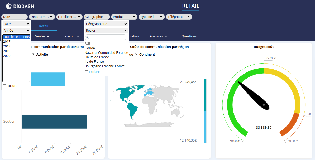This screenshot has width=315, height=160.
Task: Open the Ventes menu
Action: pyautogui.click(x=42, y=36)
